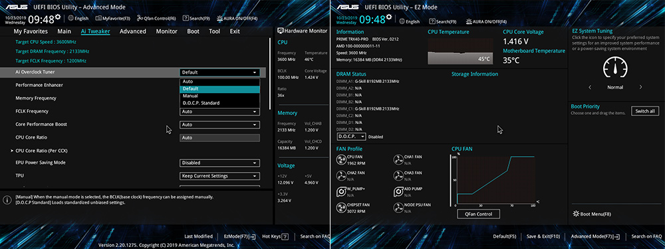Open Boot Menu(F8)
Screen dimensions: 665x249
pos(592,214)
